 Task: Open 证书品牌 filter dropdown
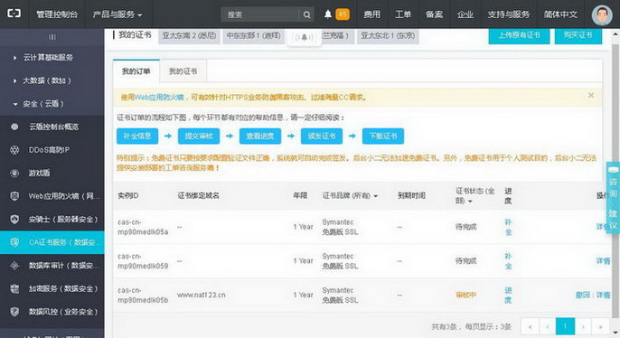pos(350,196)
